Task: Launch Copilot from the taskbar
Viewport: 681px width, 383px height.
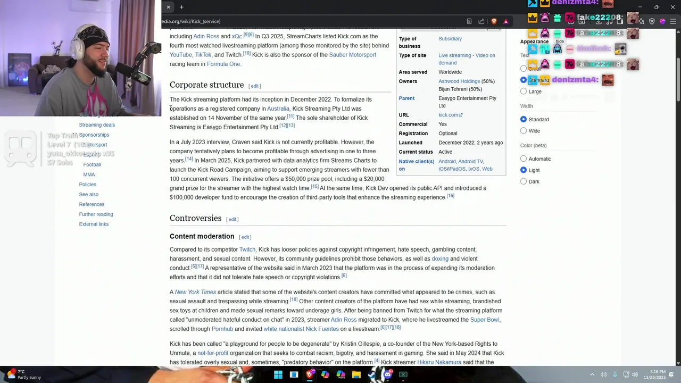Action: click(325, 374)
